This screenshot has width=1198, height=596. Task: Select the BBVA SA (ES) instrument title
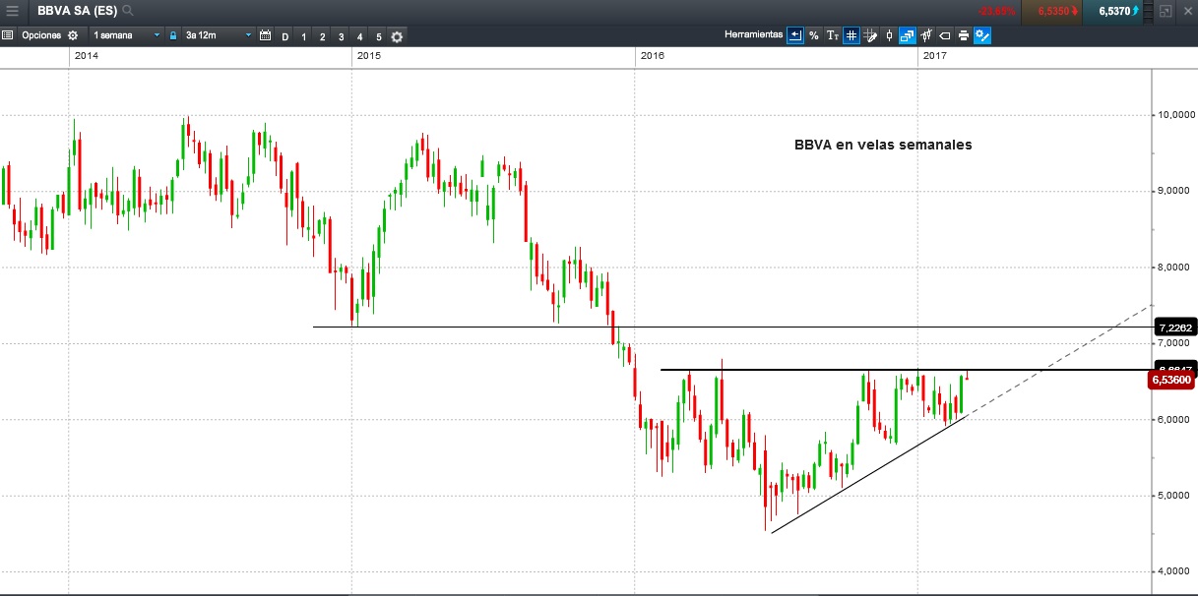pos(76,11)
